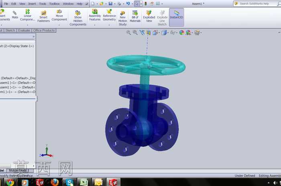Viewport: 281px width, 186px height.
Task: Open Display Style dropdown arrow
Action: pos(168,33)
